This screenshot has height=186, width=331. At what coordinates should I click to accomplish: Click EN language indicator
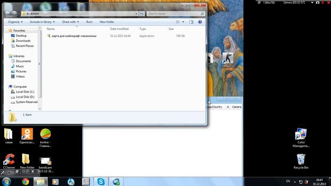point(288,181)
